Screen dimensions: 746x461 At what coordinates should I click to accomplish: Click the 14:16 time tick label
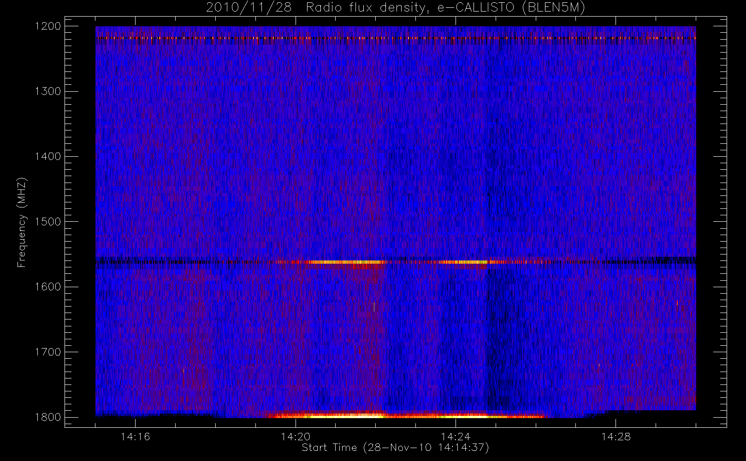(135, 436)
